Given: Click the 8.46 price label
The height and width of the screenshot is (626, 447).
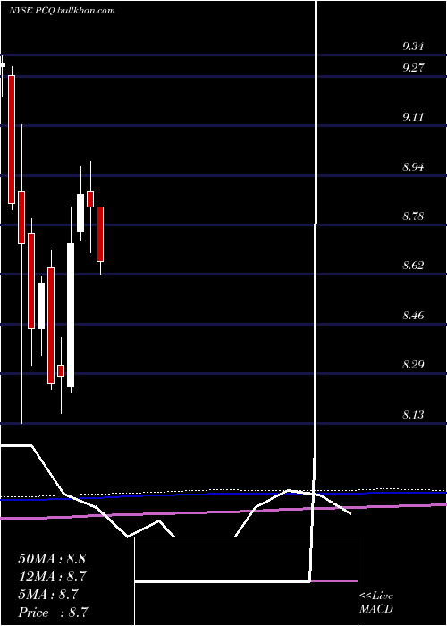Looking at the screenshot, I should (413, 316).
